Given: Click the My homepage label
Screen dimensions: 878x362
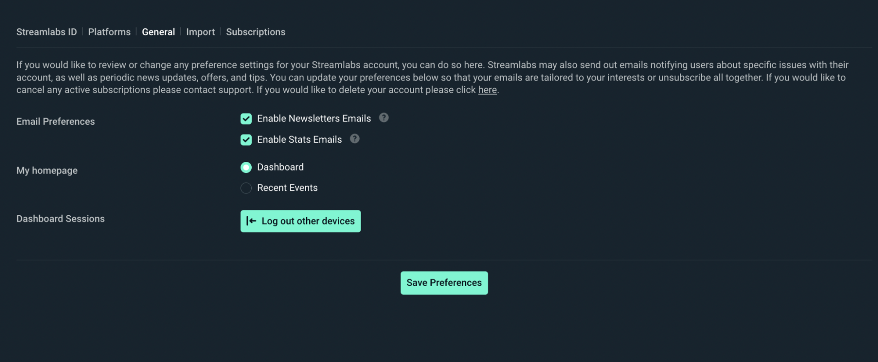Looking at the screenshot, I should pyautogui.click(x=47, y=170).
